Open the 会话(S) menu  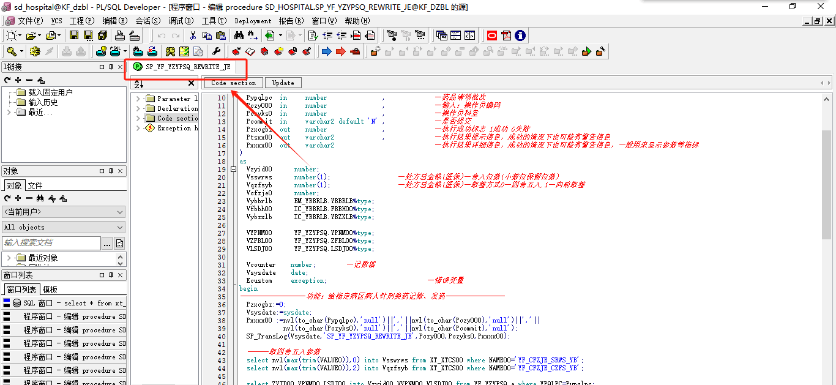tap(147, 21)
